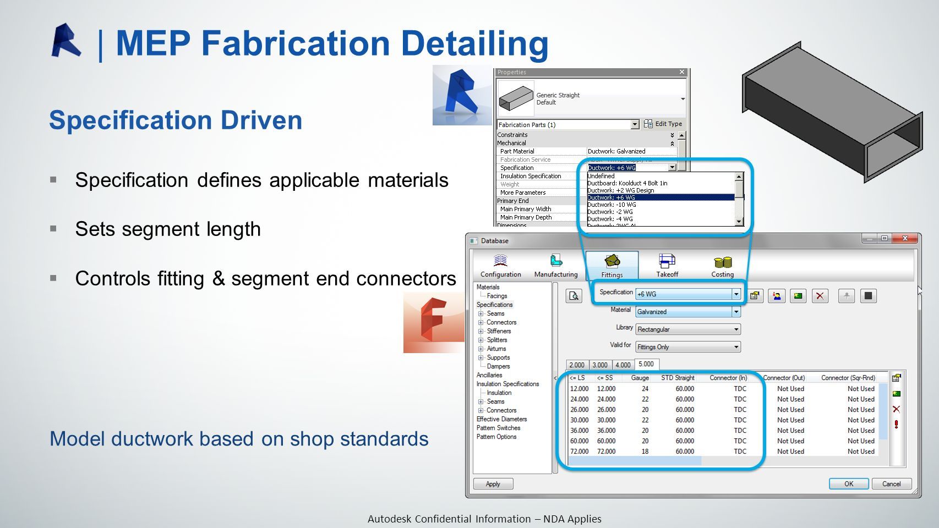
Task: Choose 'Ductwork: -10 WG' option
Action: point(612,205)
